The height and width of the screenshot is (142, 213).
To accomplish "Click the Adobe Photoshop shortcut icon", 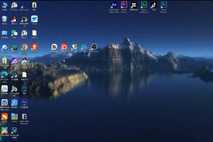I will [x=164, y=5].
